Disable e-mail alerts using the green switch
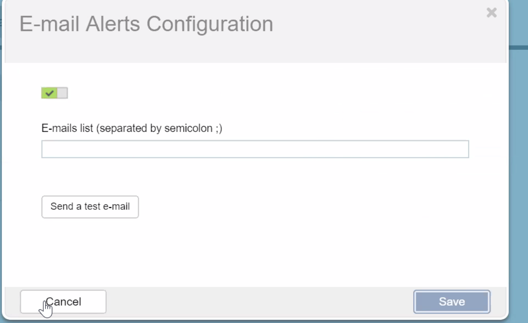The height and width of the screenshot is (323, 528). click(55, 93)
